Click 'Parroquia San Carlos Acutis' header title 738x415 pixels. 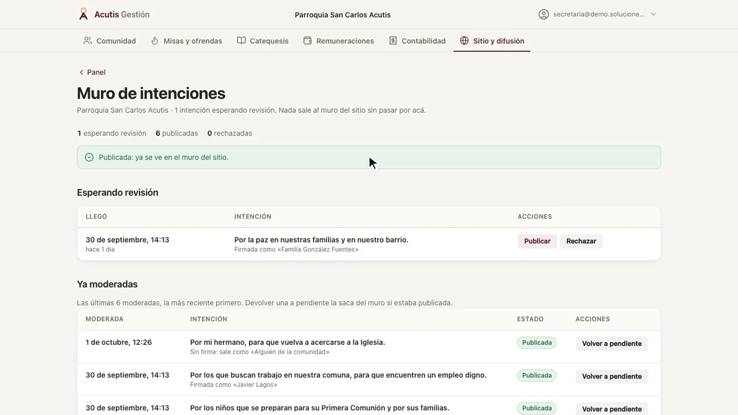(343, 15)
